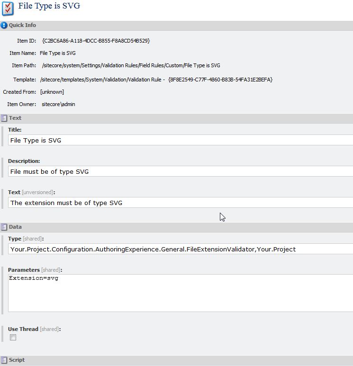
Task: Click the Text section icon
Action: (4, 118)
